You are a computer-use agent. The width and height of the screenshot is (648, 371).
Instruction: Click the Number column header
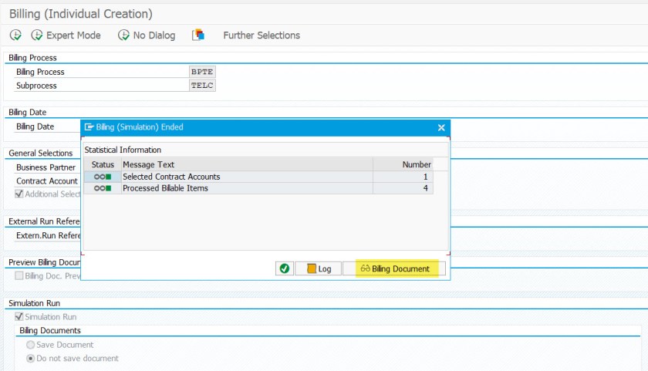pyautogui.click(x=403, y=164)
